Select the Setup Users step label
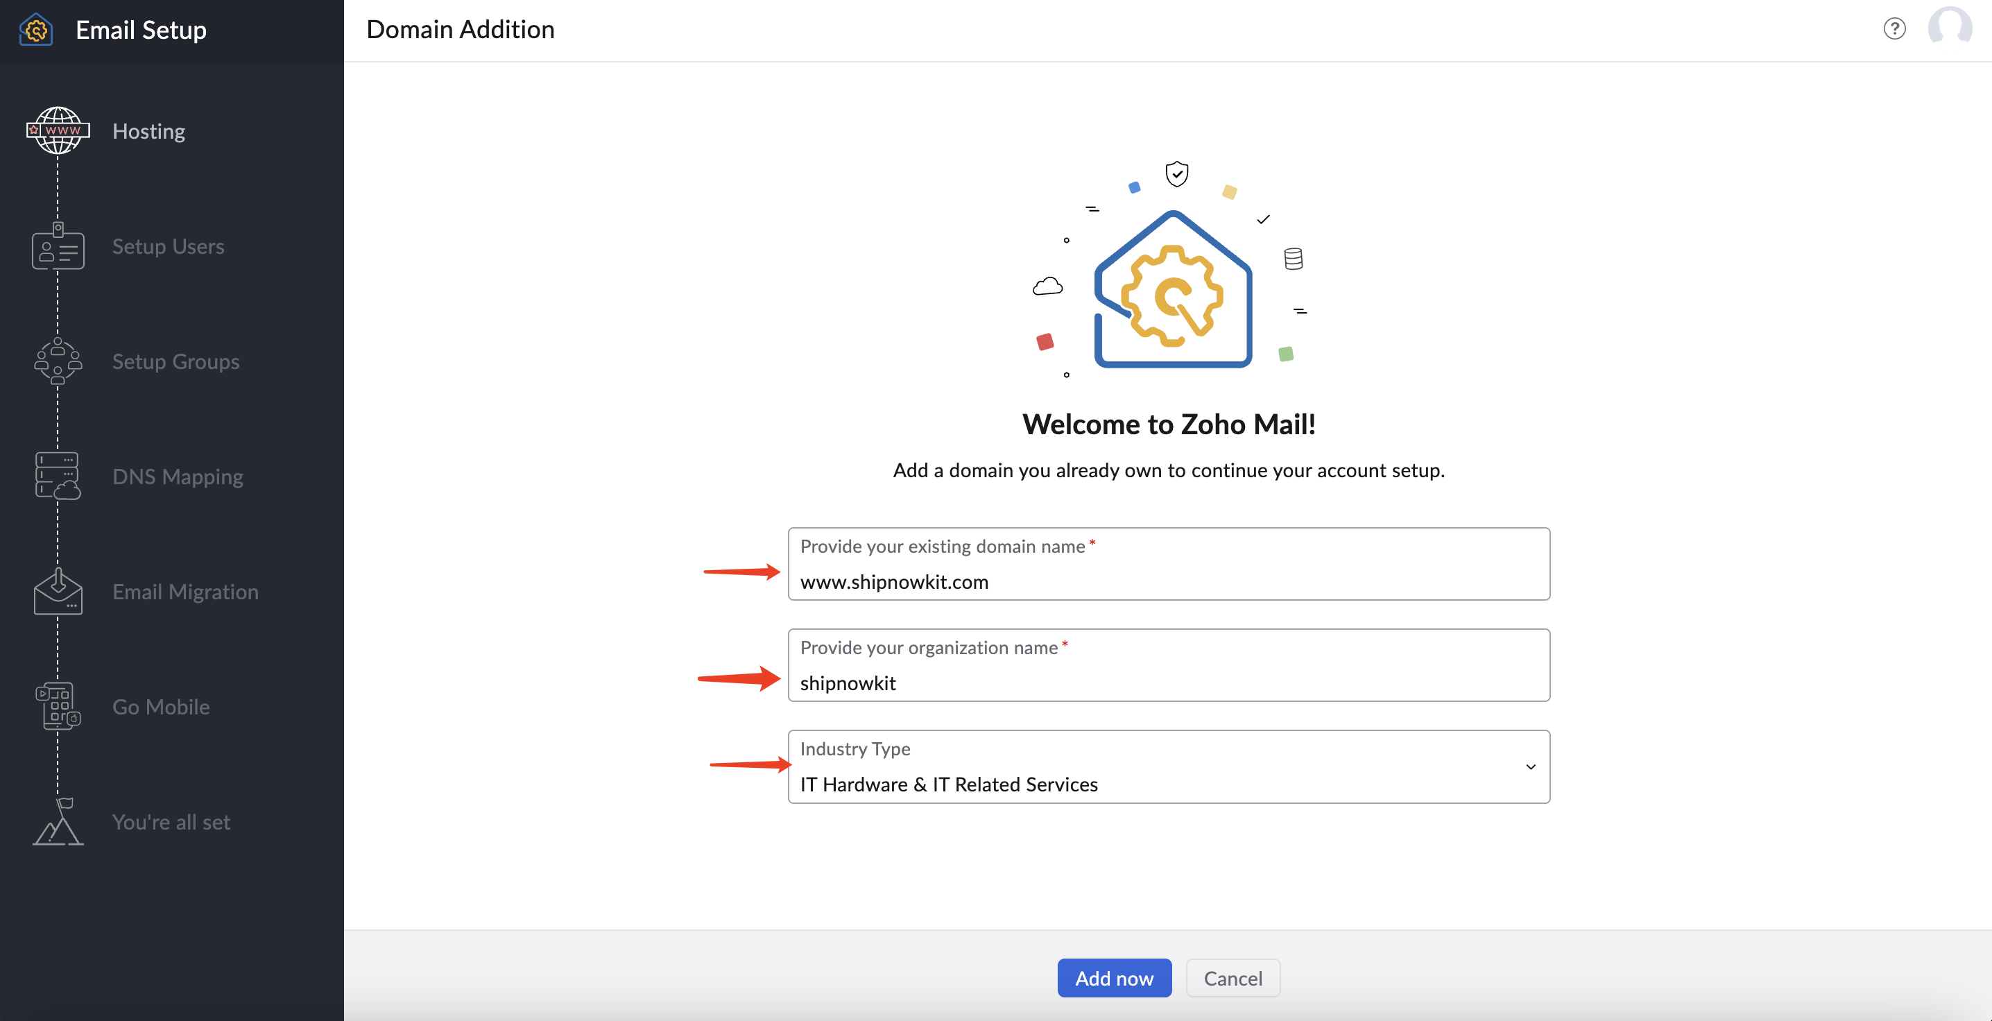The image size is (1992, 1021). click(168, 246)
